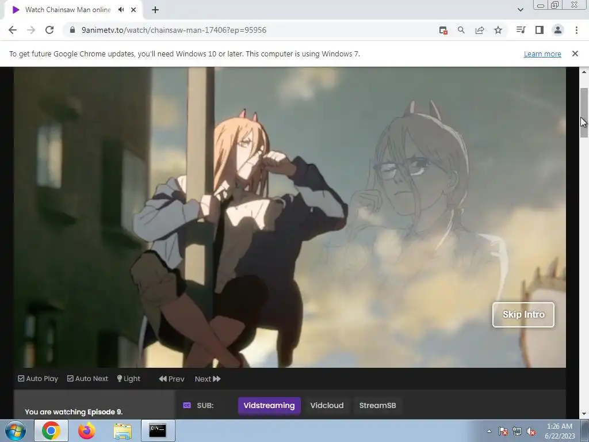This screenshot has width=589, height=442.
Task: Share this page icon
Action: pyautogui.click(x=480, y=30)
